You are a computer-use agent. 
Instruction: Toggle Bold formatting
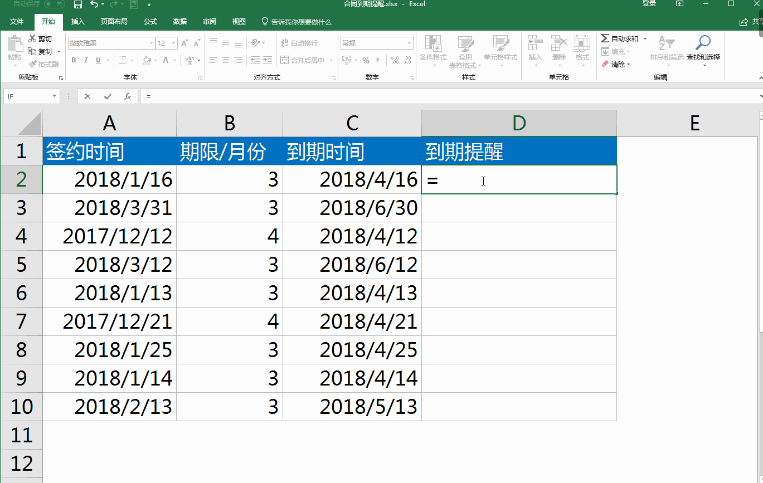point(74,60)
